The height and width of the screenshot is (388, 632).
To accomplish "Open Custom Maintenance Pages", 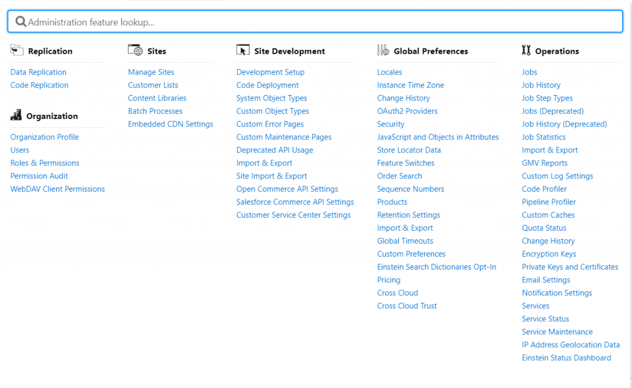I will [284, 137].
